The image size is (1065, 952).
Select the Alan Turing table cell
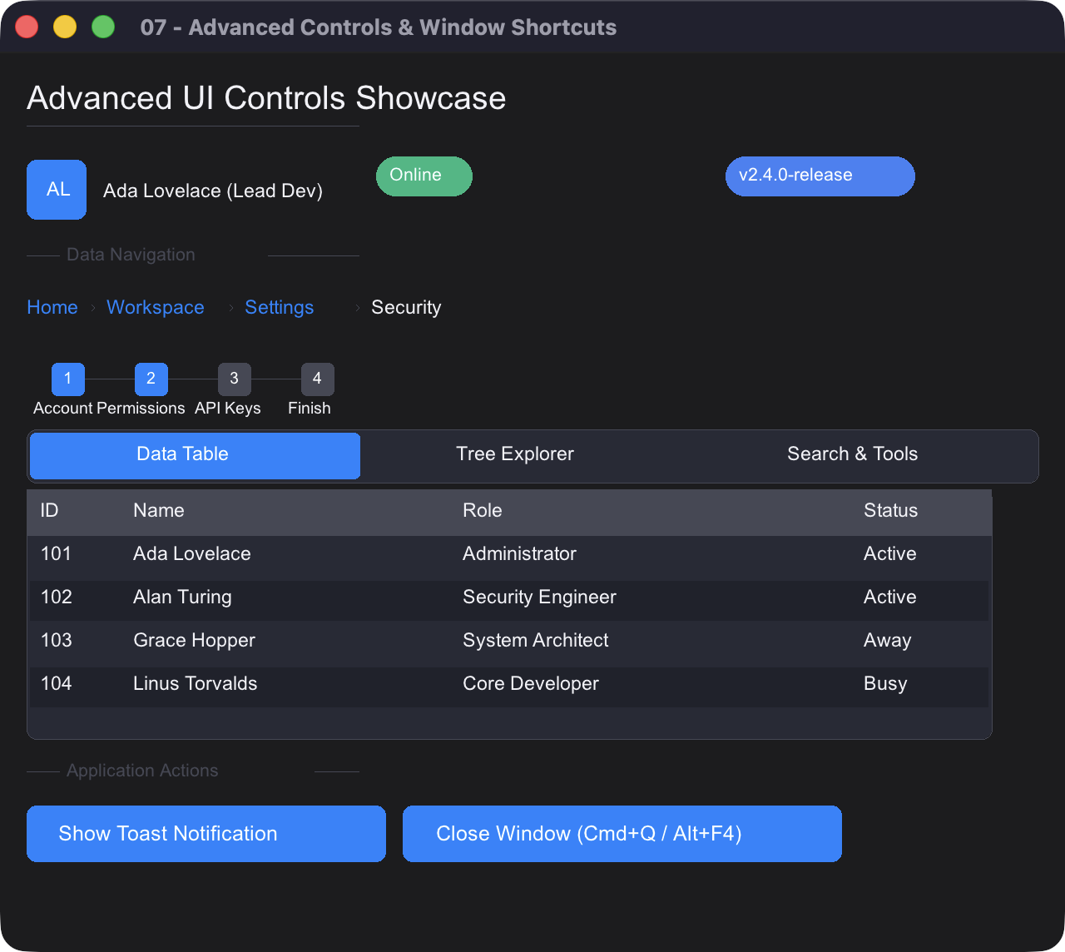tap(182, 597)
